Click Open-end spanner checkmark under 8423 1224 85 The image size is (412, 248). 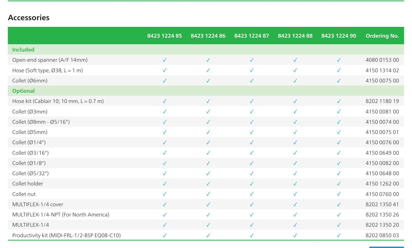tap(165, 60)
